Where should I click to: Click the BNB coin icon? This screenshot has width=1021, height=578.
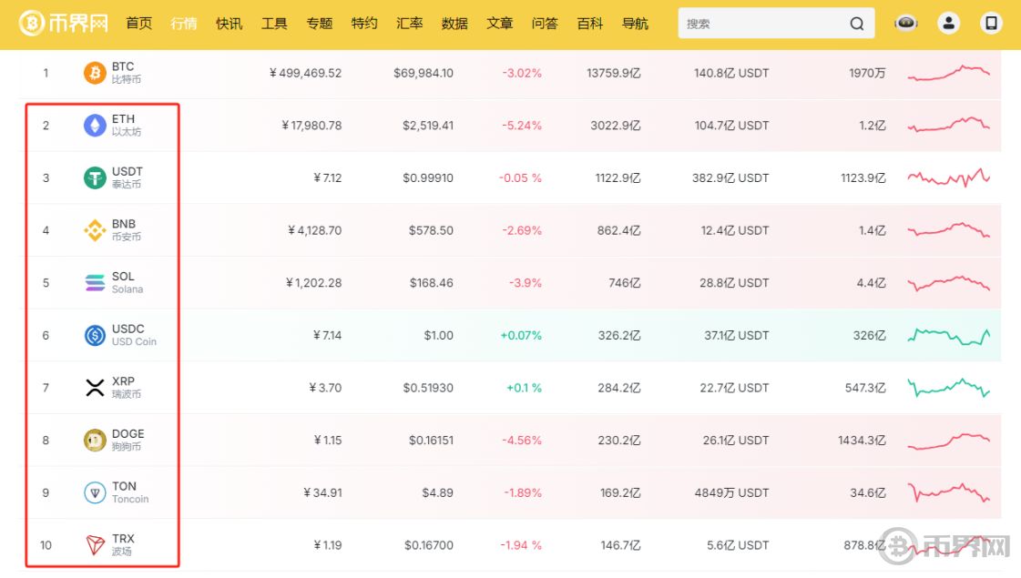click(x=95, y=230)
